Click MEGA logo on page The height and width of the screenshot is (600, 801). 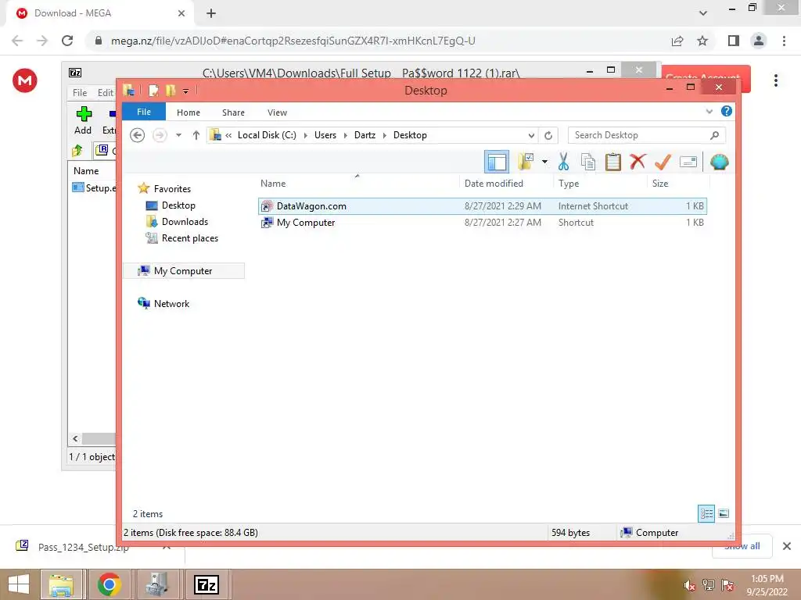point(24,80)
